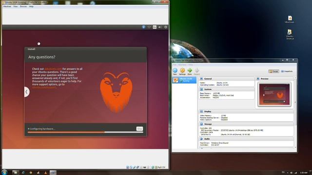Select the Ubuntu 14.04 VM in the list
Screen dimensions: 312x175
pos(184,80)
